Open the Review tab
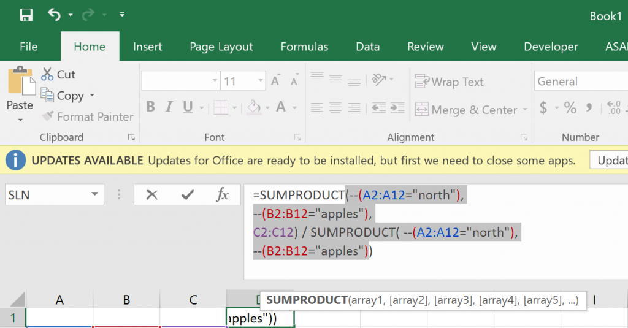 (x=426, y=47)
